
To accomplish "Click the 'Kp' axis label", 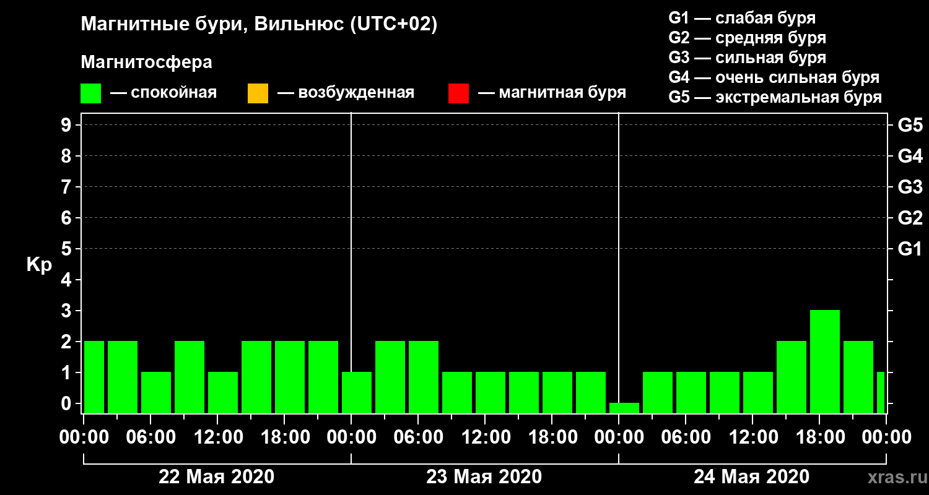I will [39, 265].
